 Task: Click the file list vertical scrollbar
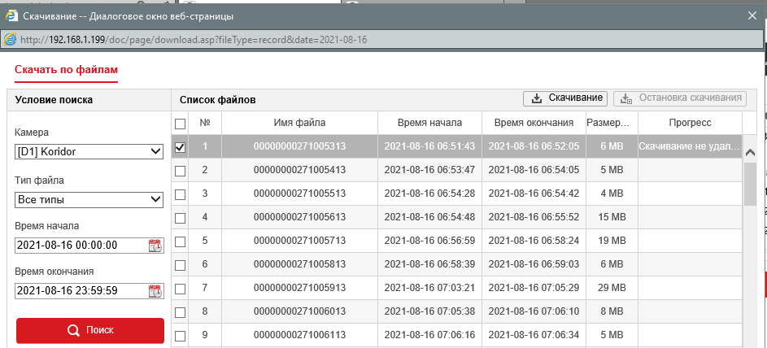[750, 244]
